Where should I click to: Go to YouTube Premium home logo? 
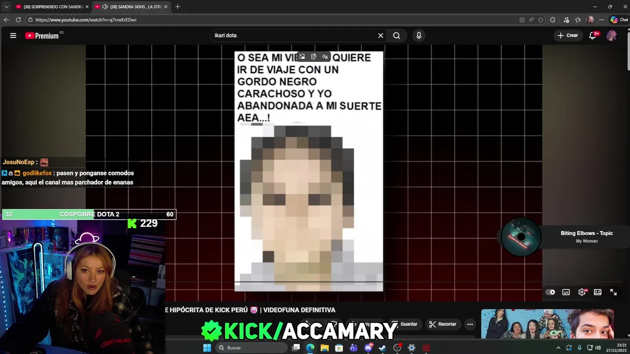[x=43, y=35]
